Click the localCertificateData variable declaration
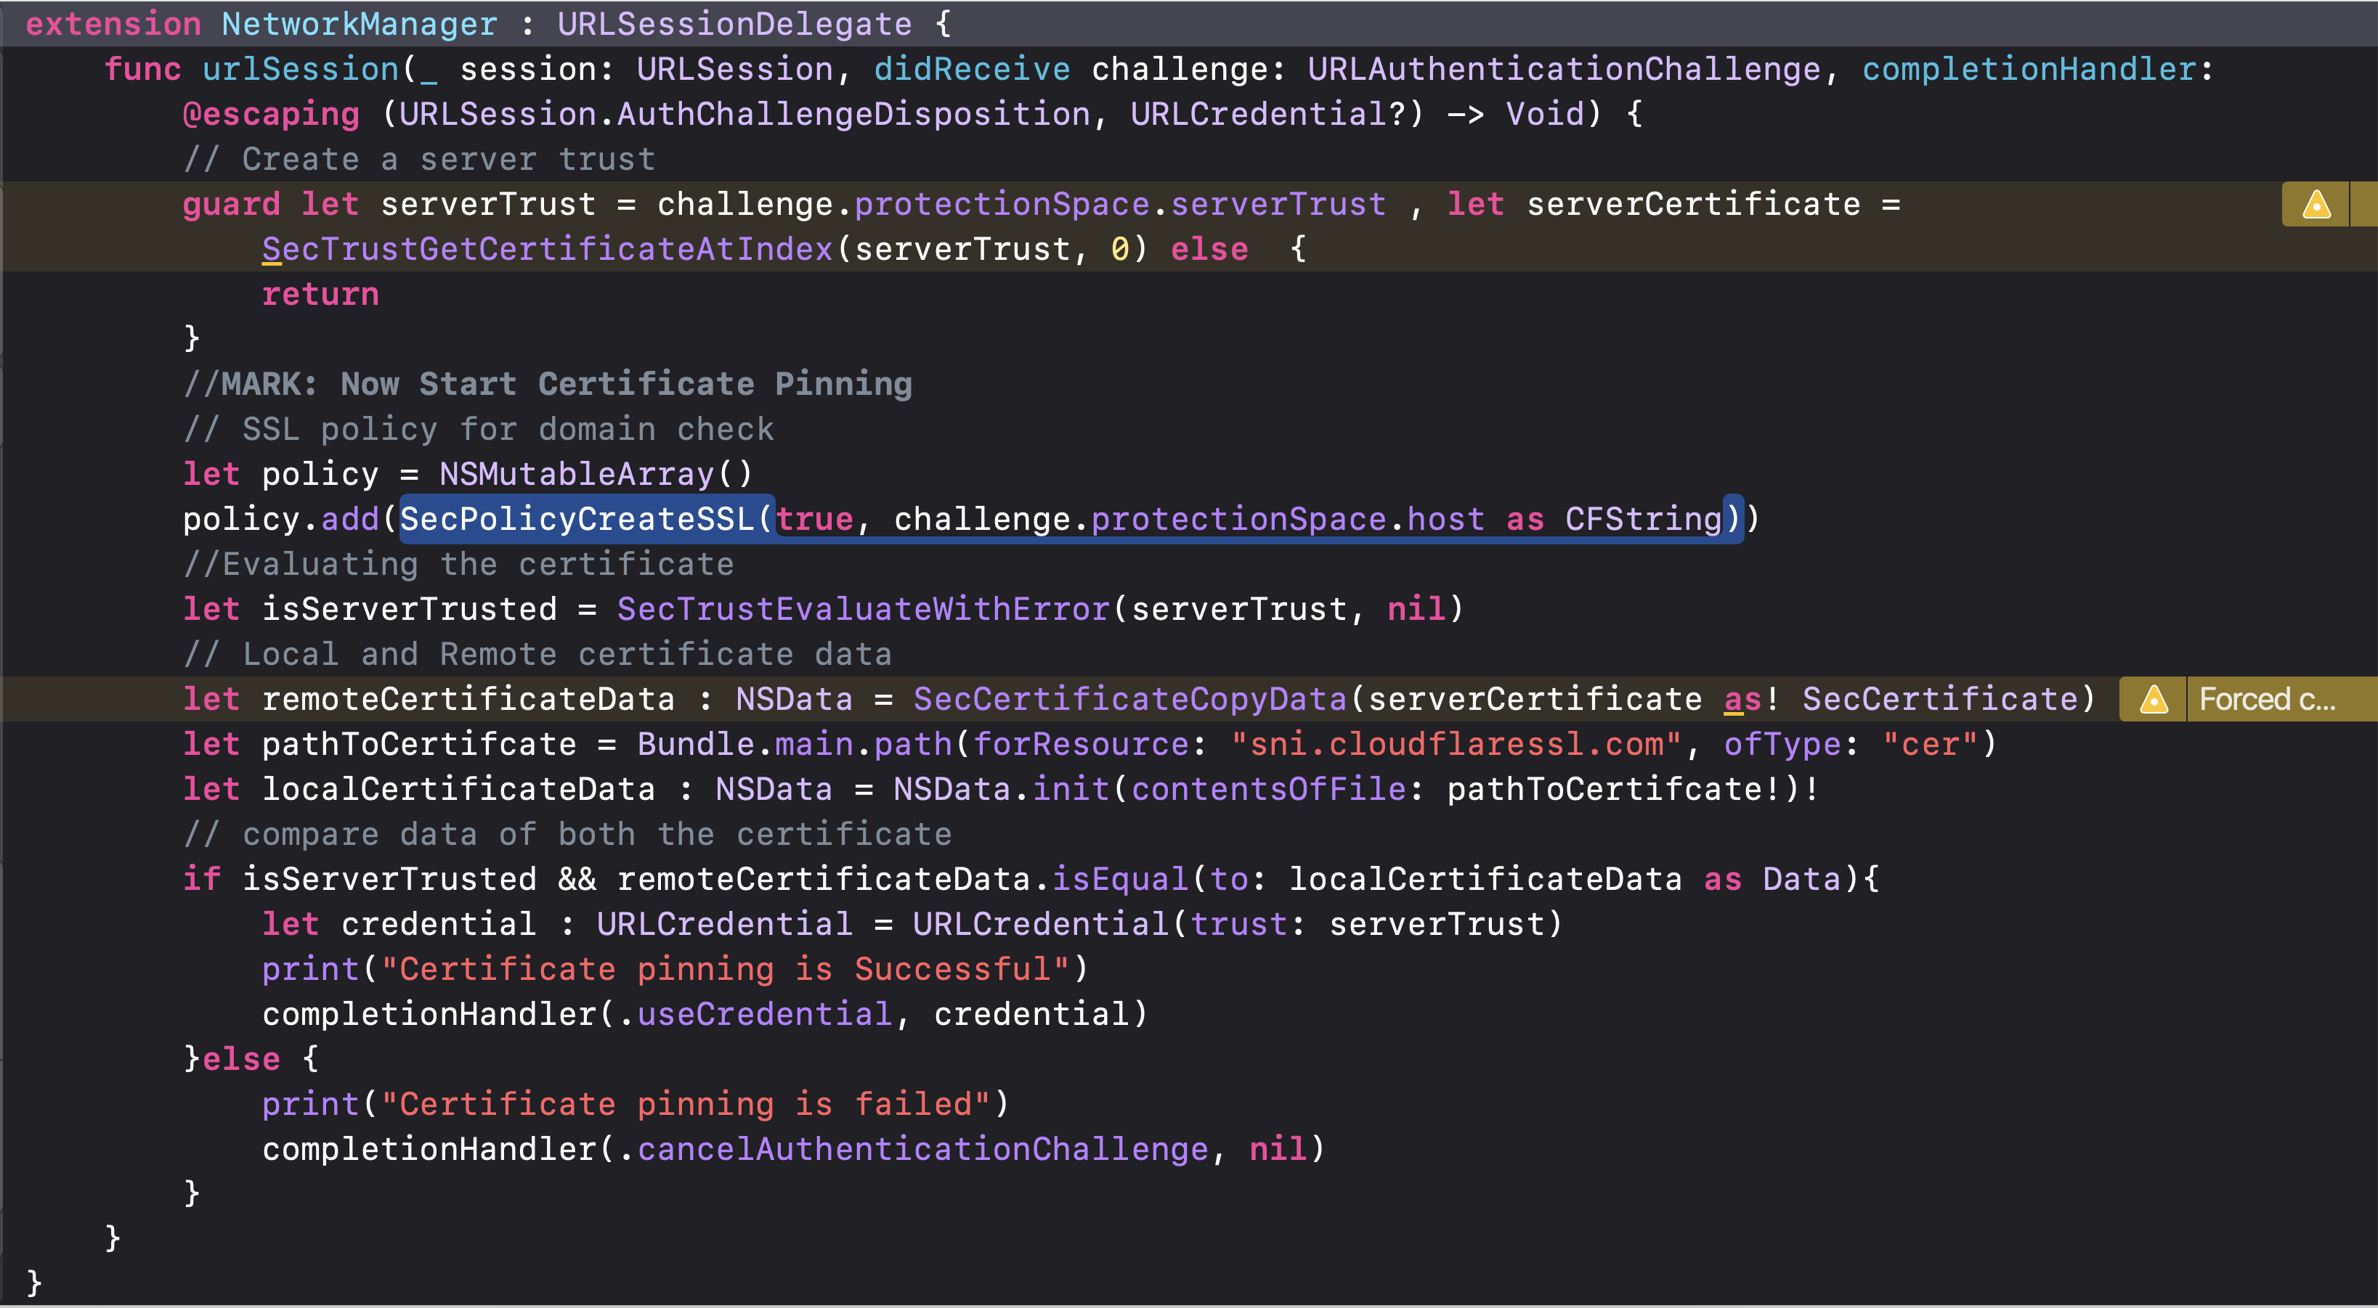The width and height of the screenshot is (2378, 1308). point(459,789)
